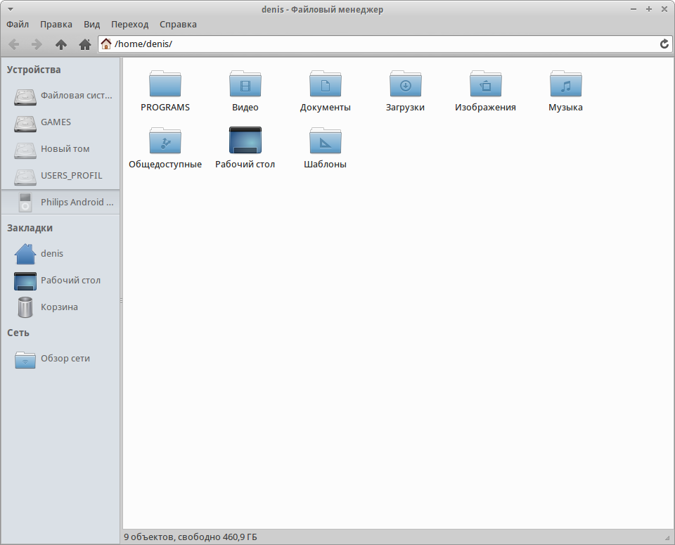
Task: Open the Вид menu
Action: [91, 24]
